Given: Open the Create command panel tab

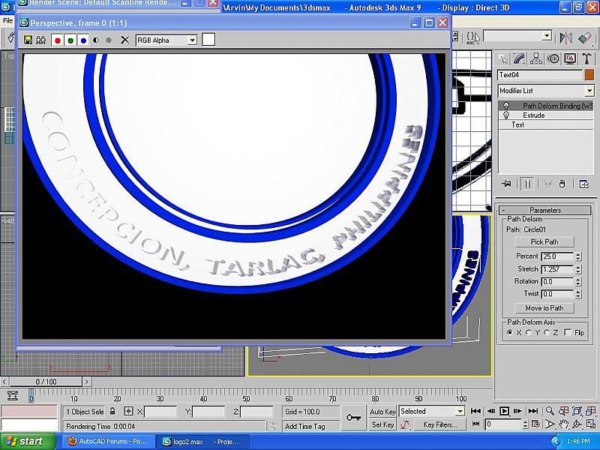Looking at the screenshot, I should coord(503,58).
